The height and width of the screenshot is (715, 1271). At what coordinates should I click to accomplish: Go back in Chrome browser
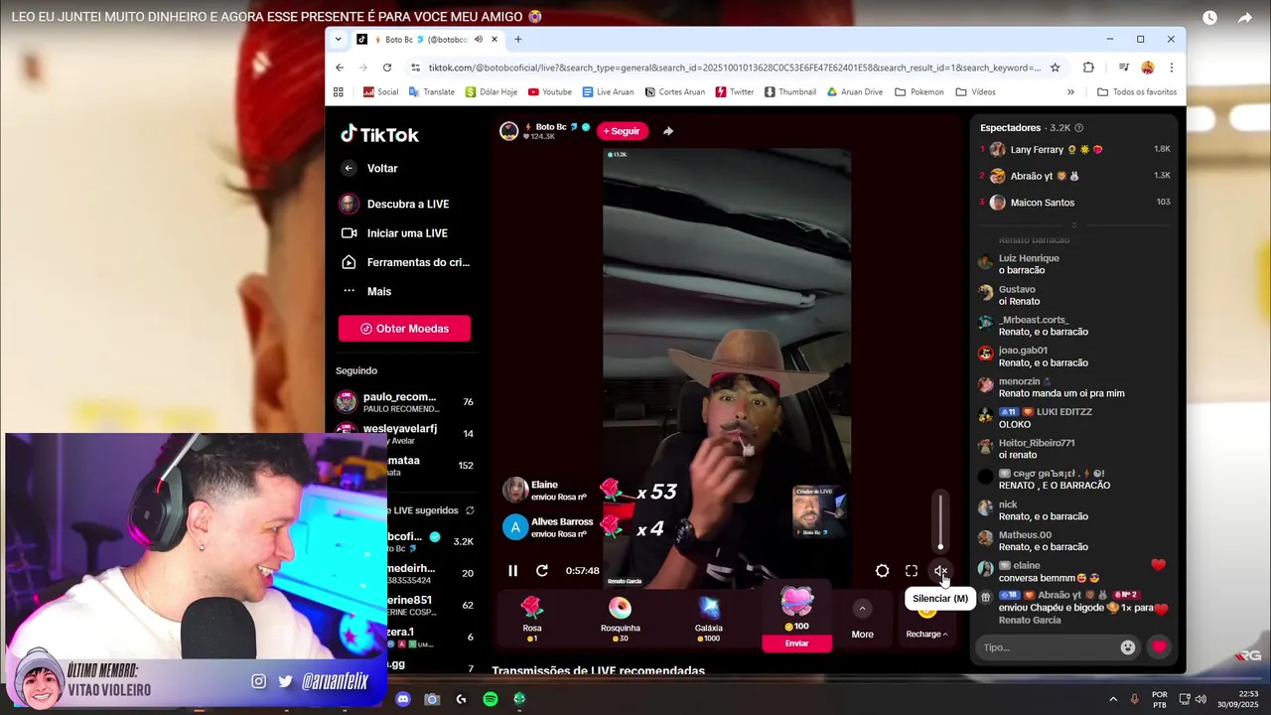tap(340, 68)
